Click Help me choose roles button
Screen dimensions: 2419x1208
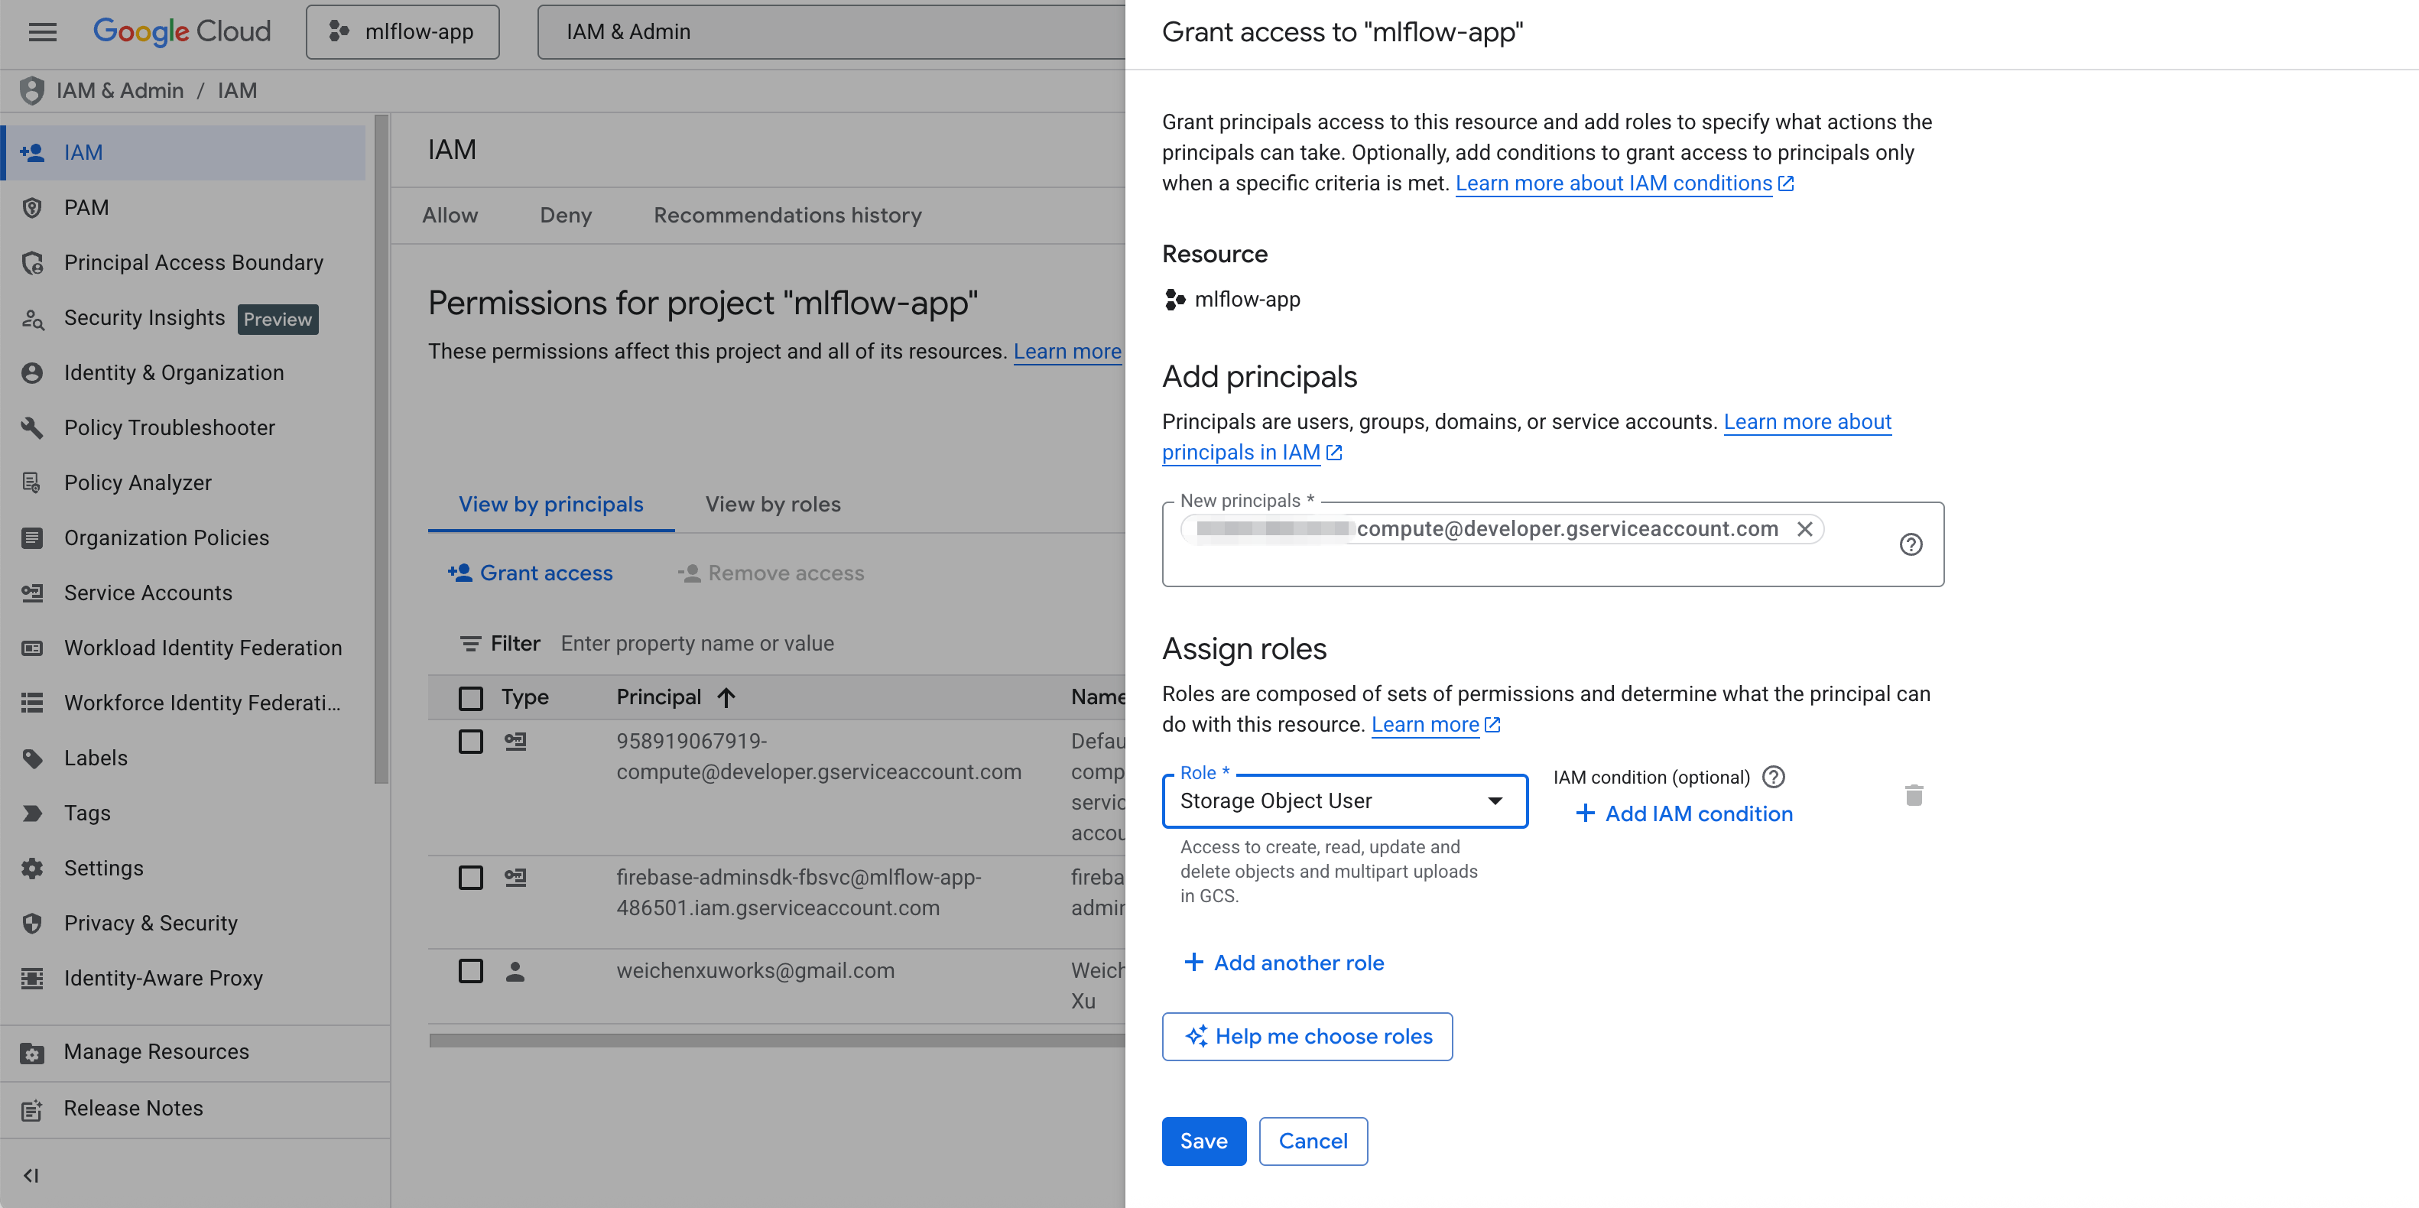click(1307, 1036)
